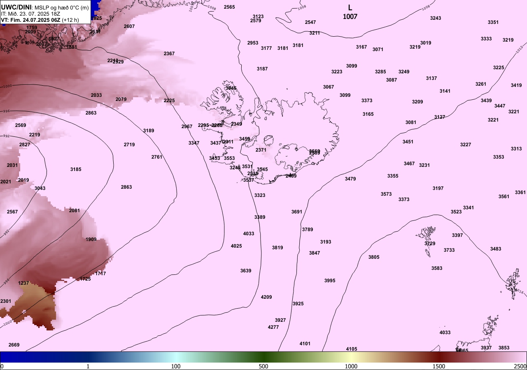527x370 pixels.
Task: Click the value 4209
Action: coord(266,297)
